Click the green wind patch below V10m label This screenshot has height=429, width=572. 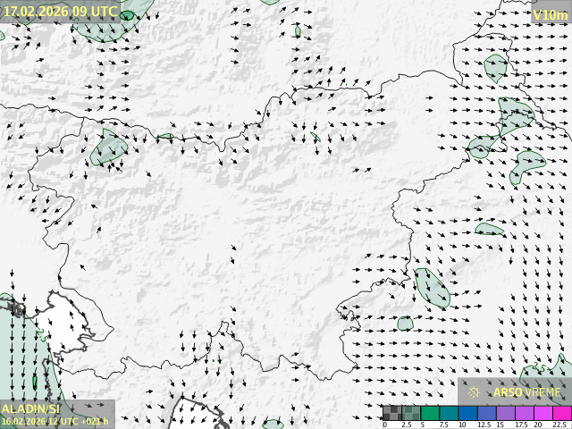495,68
